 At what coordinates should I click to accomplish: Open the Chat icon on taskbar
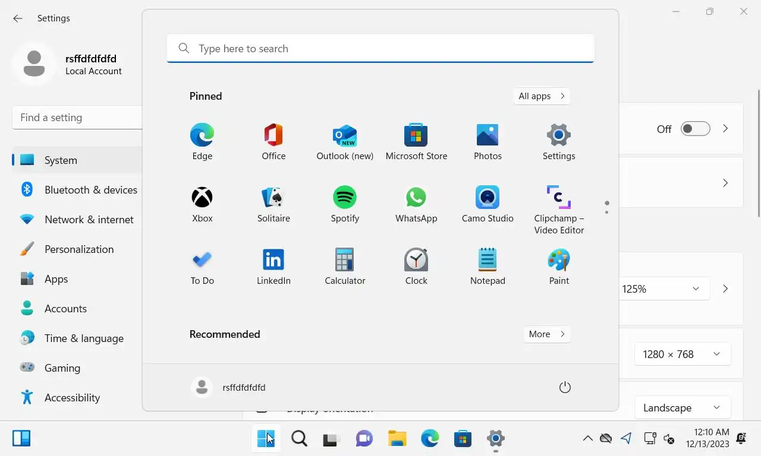pos(364,439)
